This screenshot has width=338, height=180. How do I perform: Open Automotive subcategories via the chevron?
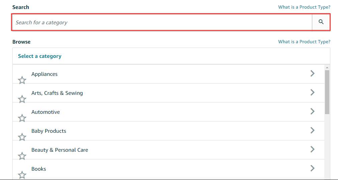click(312, 111)
